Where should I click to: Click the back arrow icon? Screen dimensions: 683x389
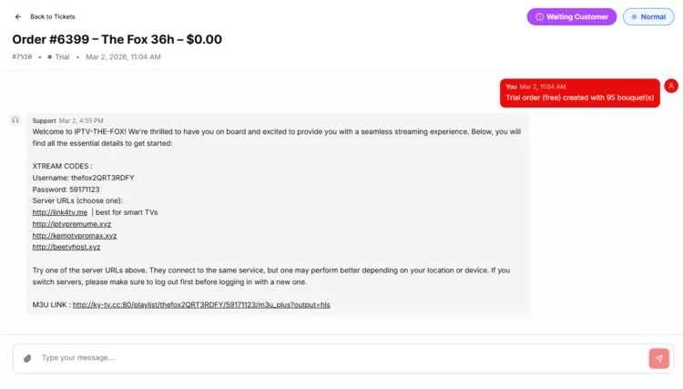(x=18, y=16)
